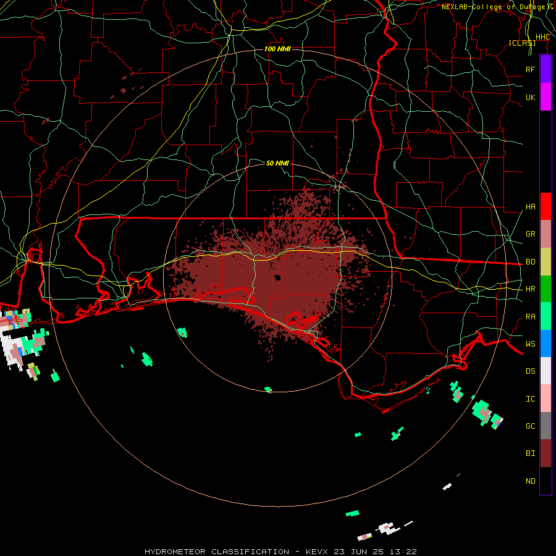Pick the dusty pink GR legend swatch
Screen dimensions: 556x556
point(545,234)
